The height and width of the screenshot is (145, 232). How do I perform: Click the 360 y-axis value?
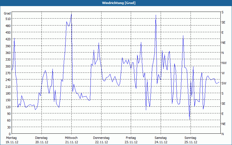(8, 53)
